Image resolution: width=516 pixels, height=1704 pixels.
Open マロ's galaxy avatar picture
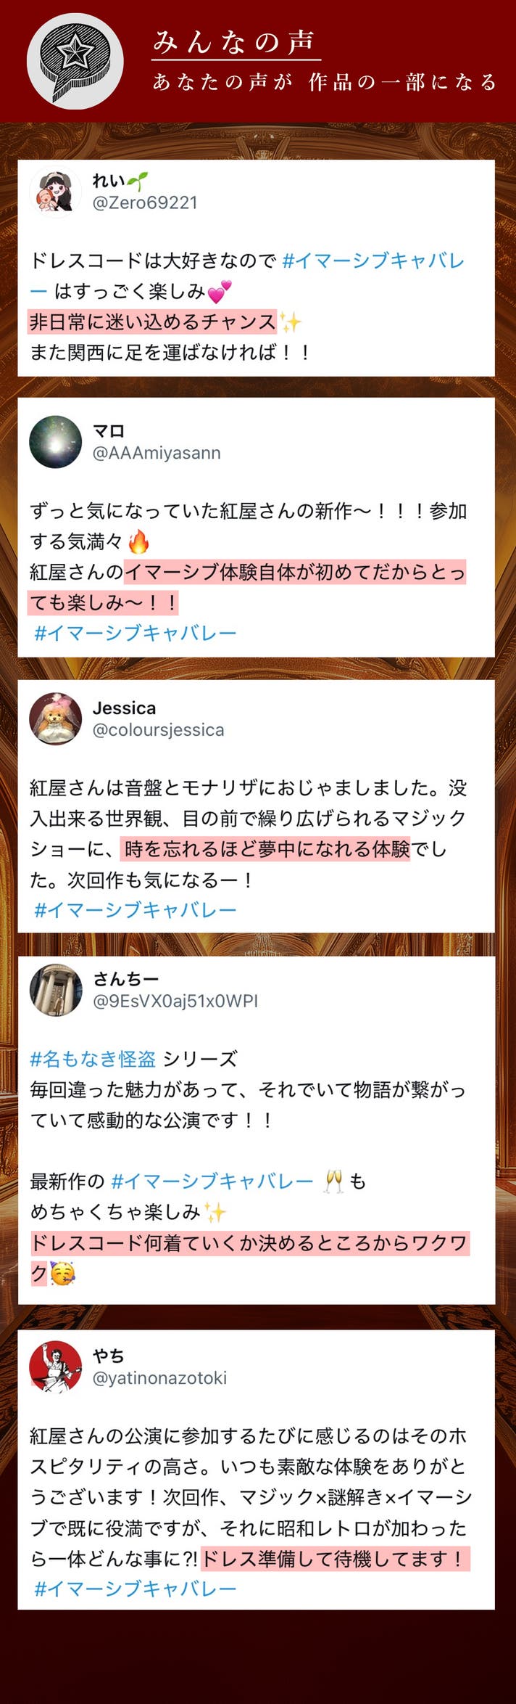point(56,442)
